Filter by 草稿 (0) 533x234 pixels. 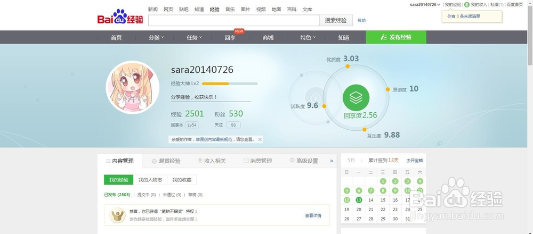point(195,195)
